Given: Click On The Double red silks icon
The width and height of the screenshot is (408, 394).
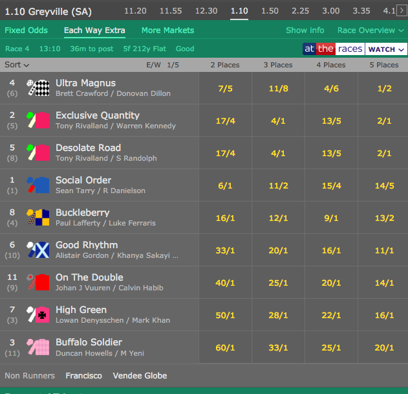Looking at the screenshot, I should 38,283.
